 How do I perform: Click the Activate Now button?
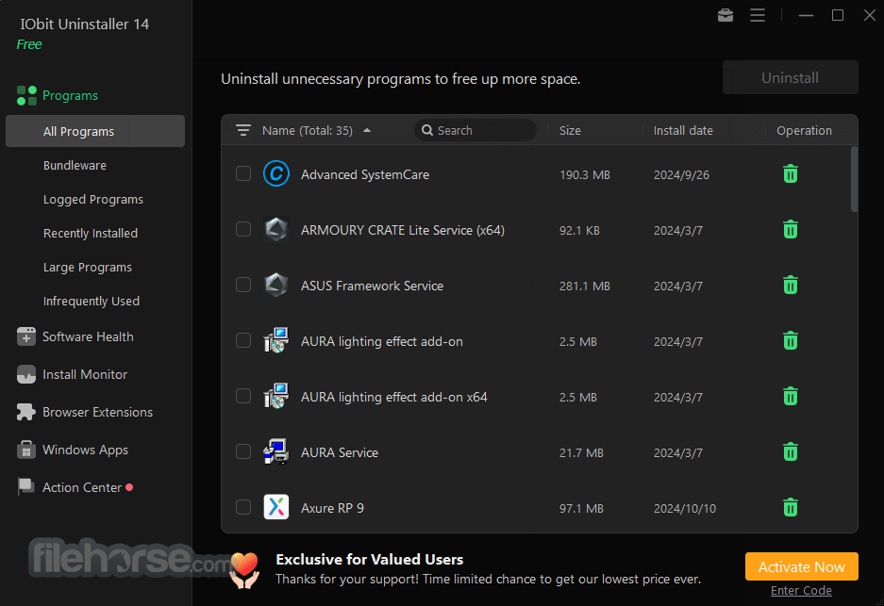(x=801, y=566)
